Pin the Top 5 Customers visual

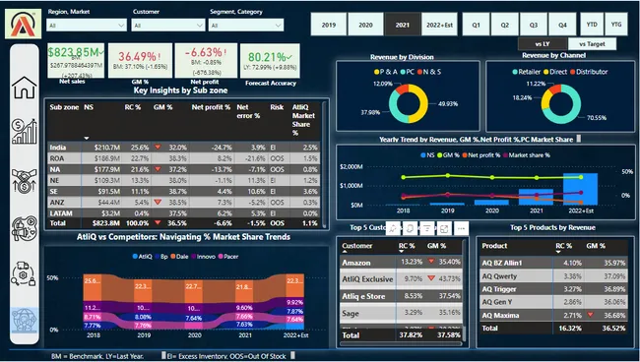click(x=393, y=228)
